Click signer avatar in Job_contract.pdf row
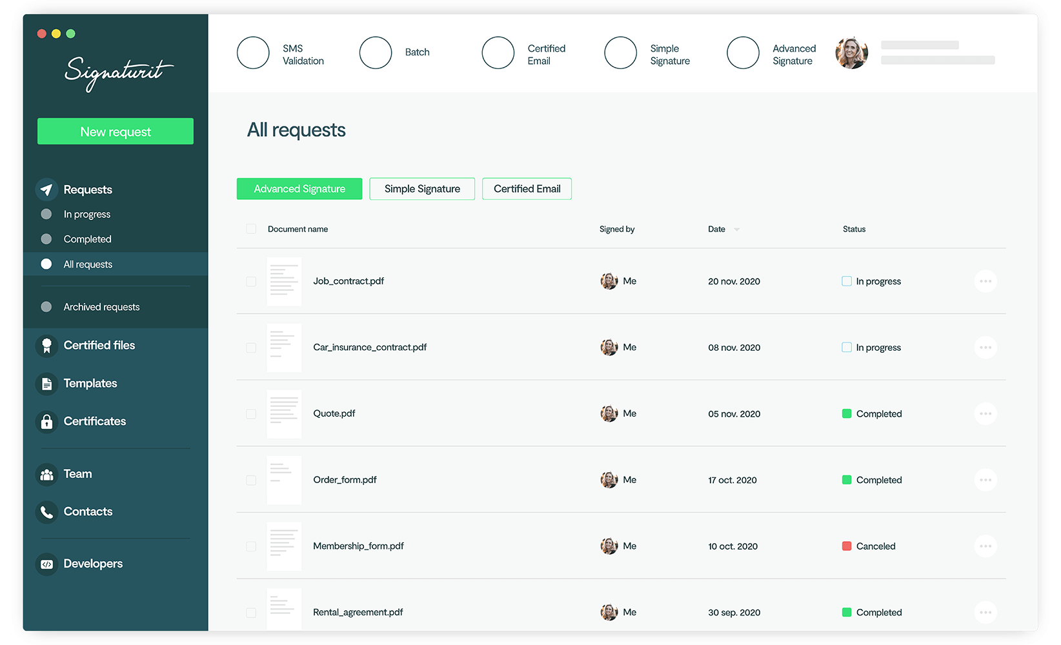The image size is (1061, 645). [609, 281]
